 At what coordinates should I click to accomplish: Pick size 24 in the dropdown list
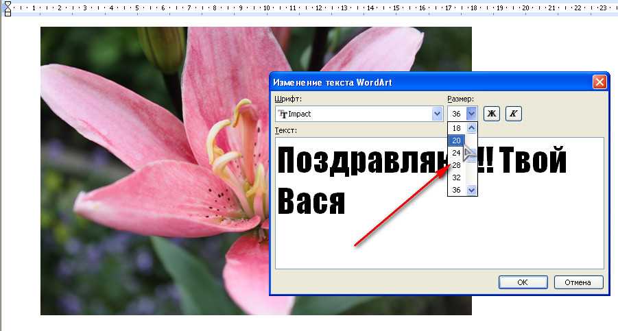(456, 152)
